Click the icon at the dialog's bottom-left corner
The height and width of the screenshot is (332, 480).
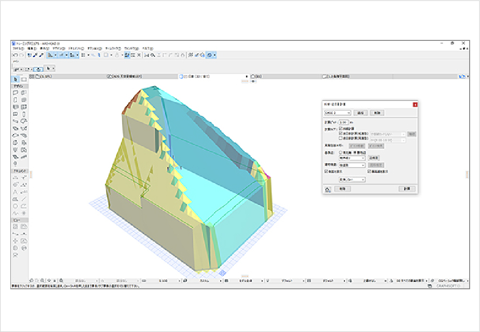click(x=328, y=189)
